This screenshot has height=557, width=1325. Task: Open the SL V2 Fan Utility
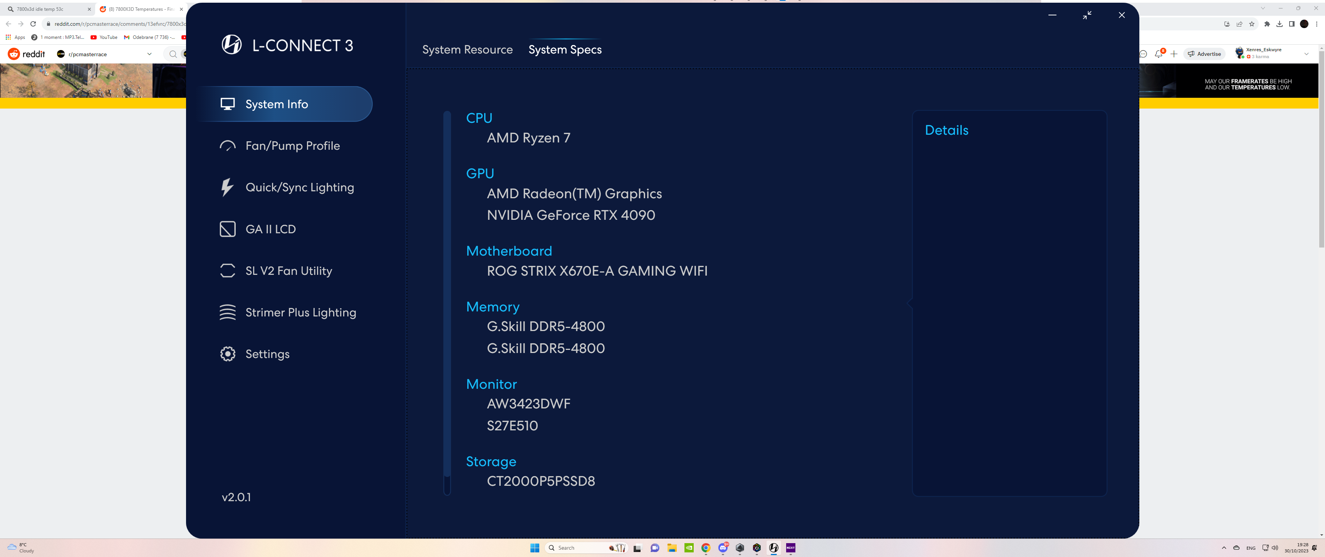point(276,270)
